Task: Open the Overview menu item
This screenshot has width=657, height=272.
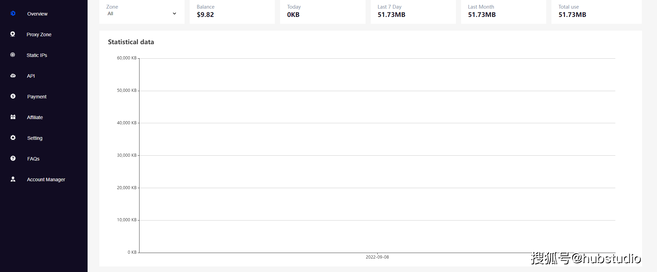Action: tap(37, 14)
